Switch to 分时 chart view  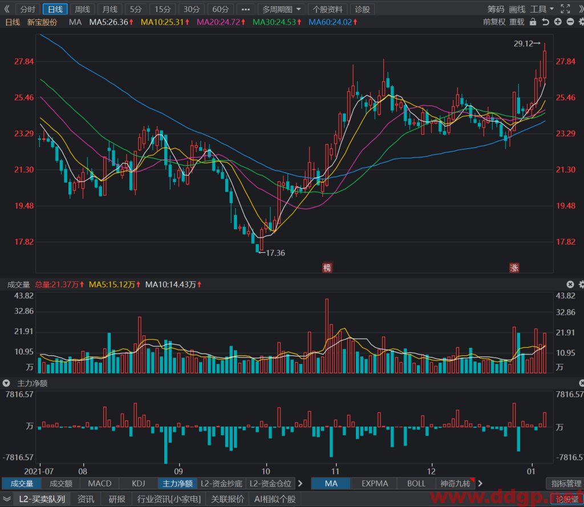coord(27,9)
